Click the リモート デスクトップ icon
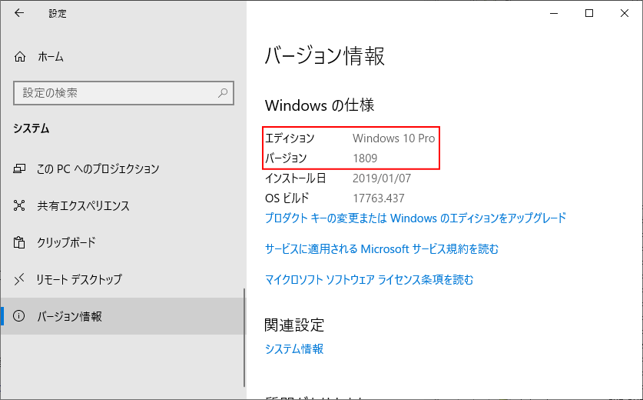The width and height of the screenshot is (643, 400). click(x=19, y=279)
